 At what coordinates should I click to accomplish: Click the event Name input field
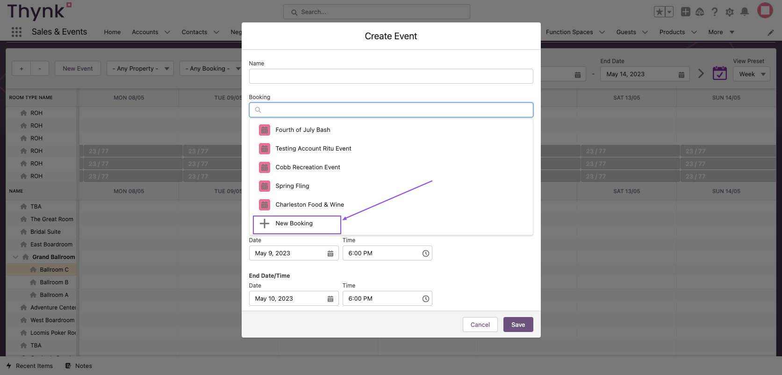[391, 76]
